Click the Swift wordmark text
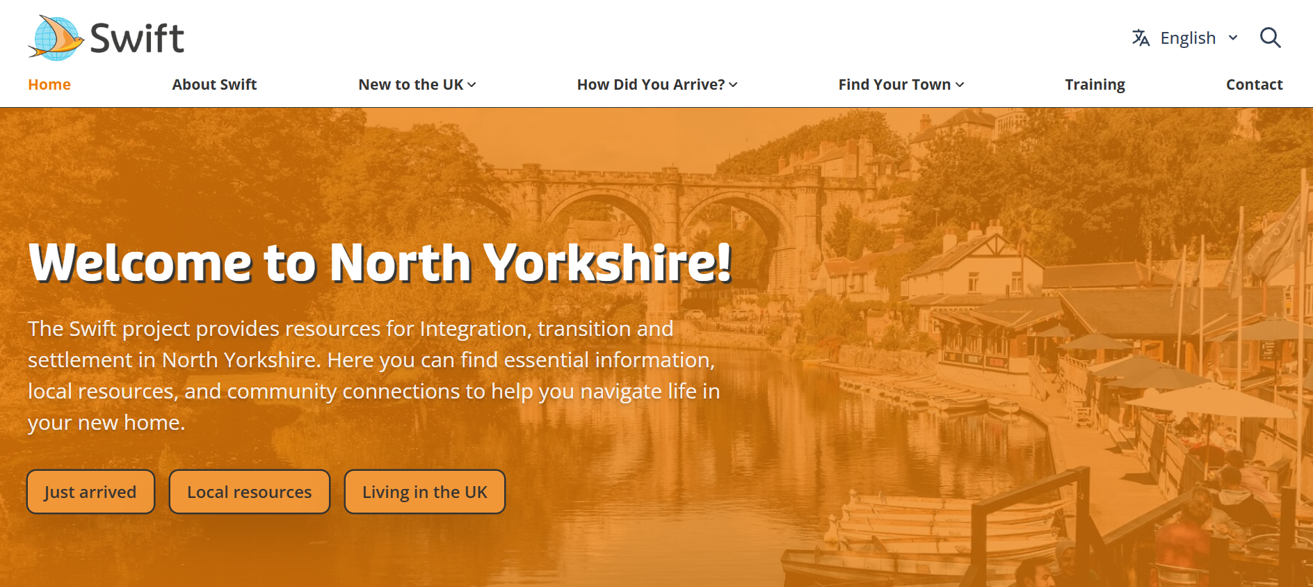1313x587 pixels. (137, 38)
